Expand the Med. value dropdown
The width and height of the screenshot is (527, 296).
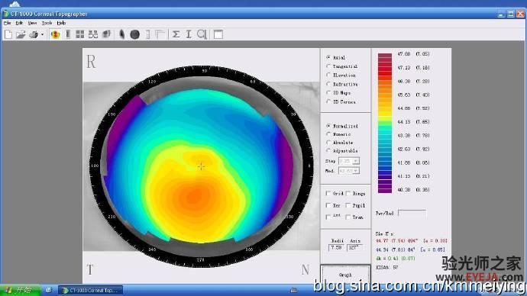point(349,171)
